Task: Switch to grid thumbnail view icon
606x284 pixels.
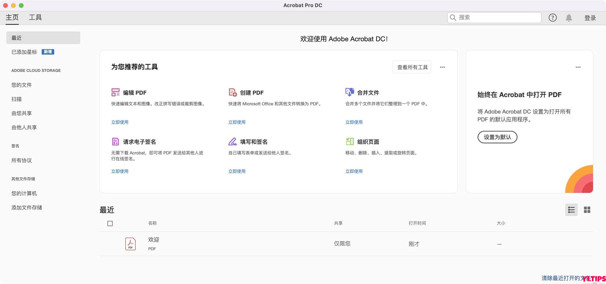Action: click(x=587, y=210)
